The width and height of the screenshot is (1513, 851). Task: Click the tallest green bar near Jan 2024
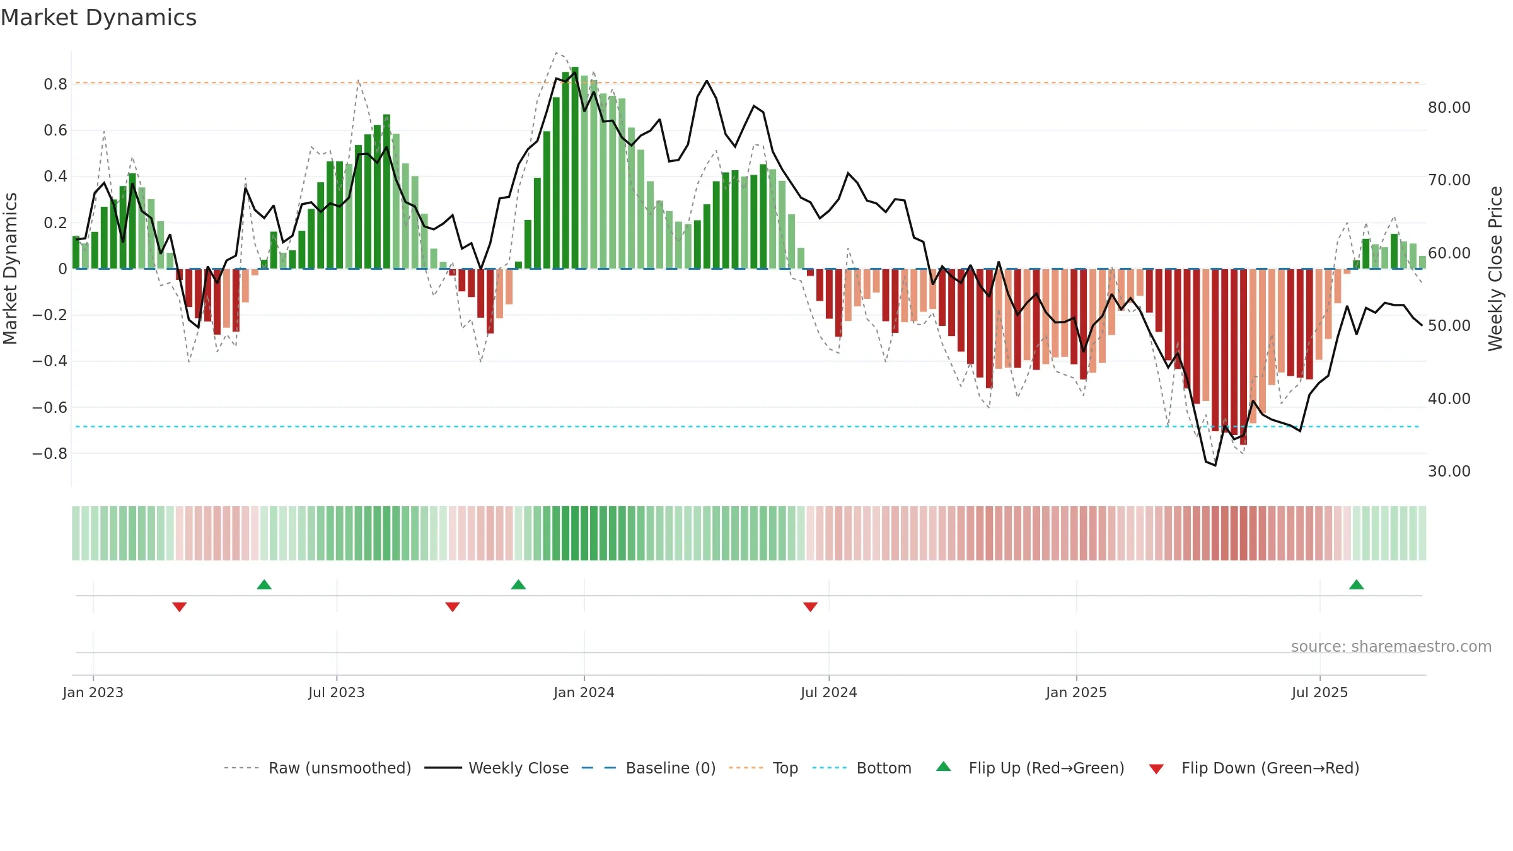pyautogui.click(x=575, y=168)
